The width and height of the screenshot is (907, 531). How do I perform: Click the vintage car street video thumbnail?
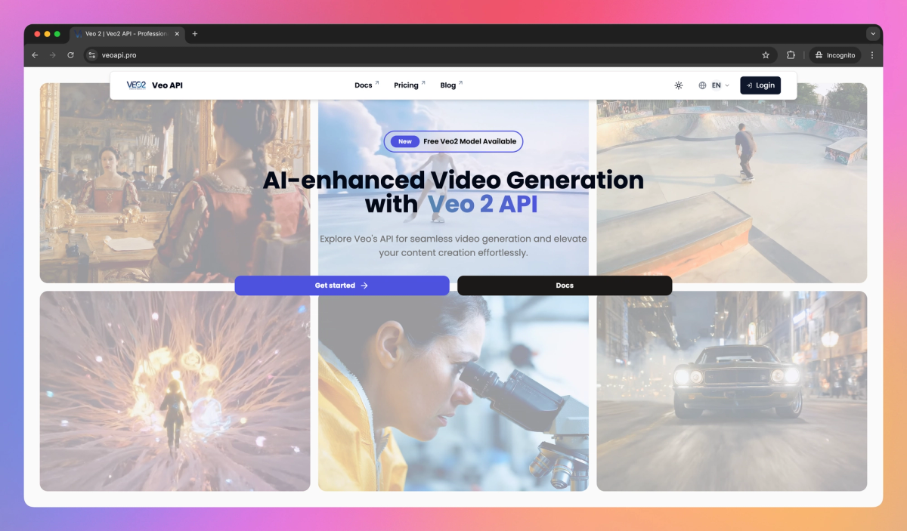pyautogui.click(x=732, y=391)
